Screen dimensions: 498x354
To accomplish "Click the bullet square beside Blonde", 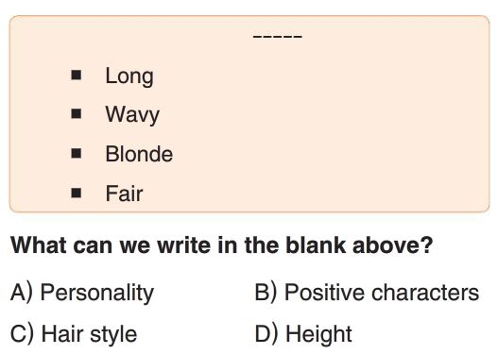I will (x=77, y=153).
